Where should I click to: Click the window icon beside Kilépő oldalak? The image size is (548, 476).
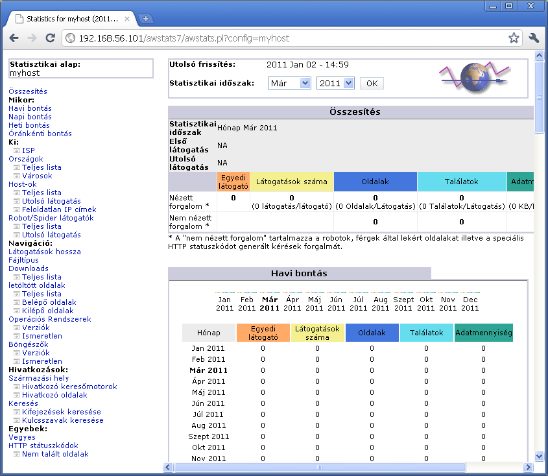pos(16,311)
